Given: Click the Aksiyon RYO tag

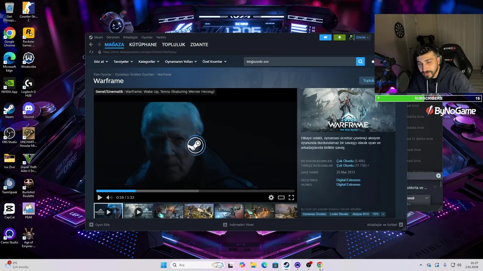Looking at the screenshot, I should click(x=361, y=214).
